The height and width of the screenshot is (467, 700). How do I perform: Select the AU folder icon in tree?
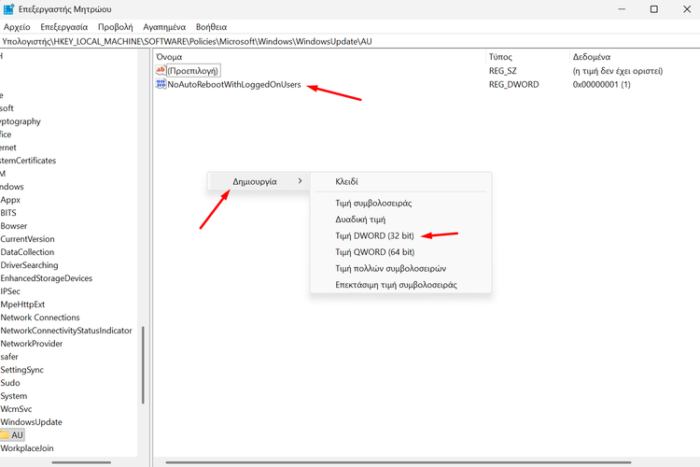(x=5, y=435)
